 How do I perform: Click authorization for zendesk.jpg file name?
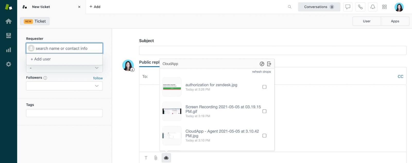click(x=211, y=85)
